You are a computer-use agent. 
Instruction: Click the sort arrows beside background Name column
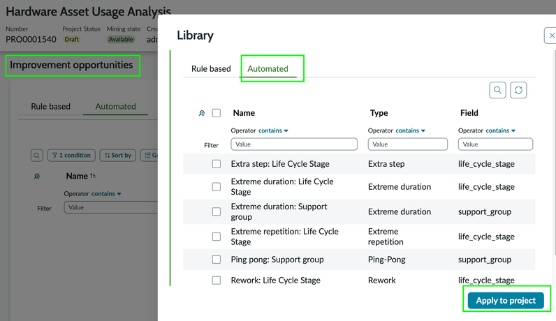coord(93,176)
